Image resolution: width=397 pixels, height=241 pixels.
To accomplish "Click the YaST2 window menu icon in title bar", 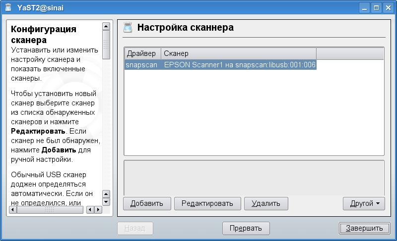I will [8, 7].
